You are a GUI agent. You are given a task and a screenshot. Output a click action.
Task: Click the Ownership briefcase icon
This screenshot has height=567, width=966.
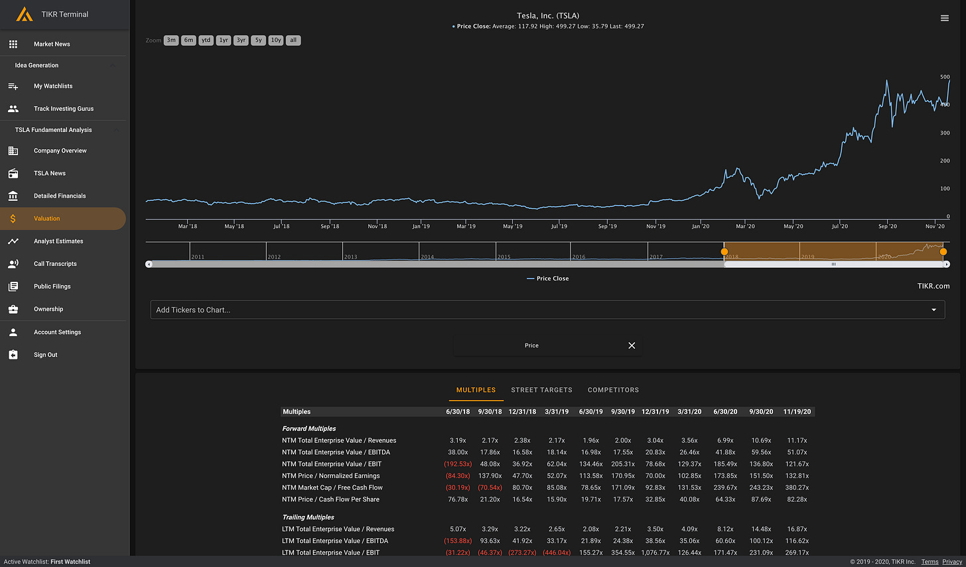point(13,309)
